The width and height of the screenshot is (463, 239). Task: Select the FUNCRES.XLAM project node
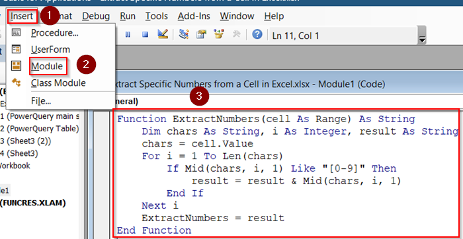pos(33,203)
